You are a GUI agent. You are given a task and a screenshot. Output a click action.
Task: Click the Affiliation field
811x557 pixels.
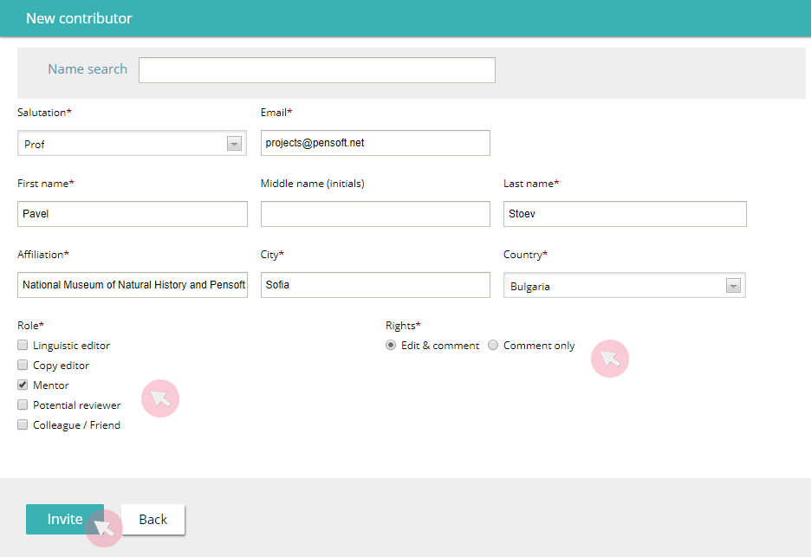[x=133, y=284]
